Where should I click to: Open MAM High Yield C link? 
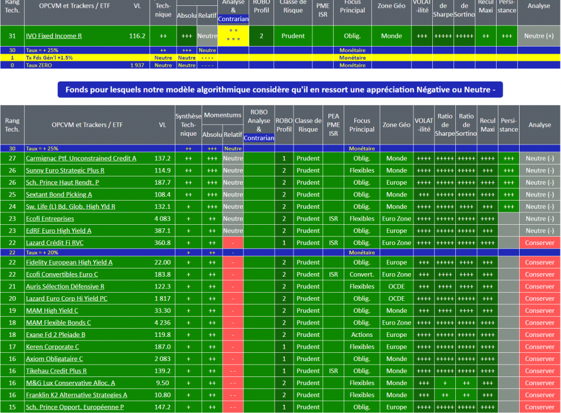52,311
